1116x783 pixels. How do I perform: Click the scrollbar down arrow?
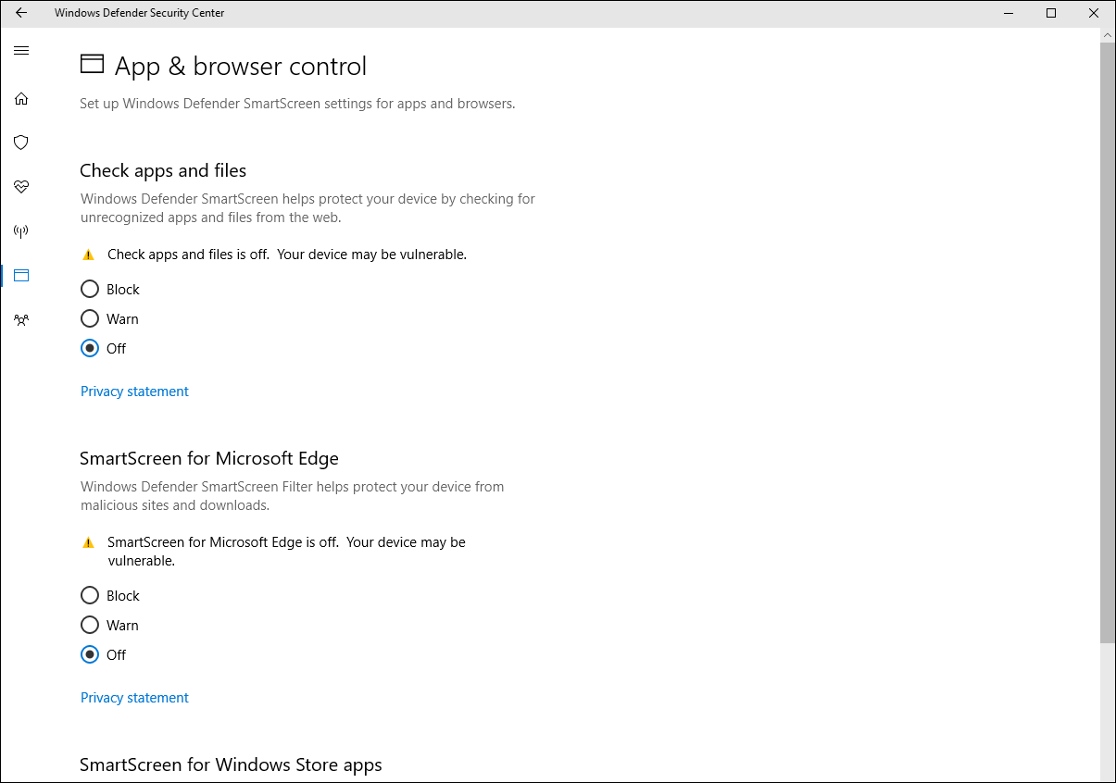[1108, 775]
